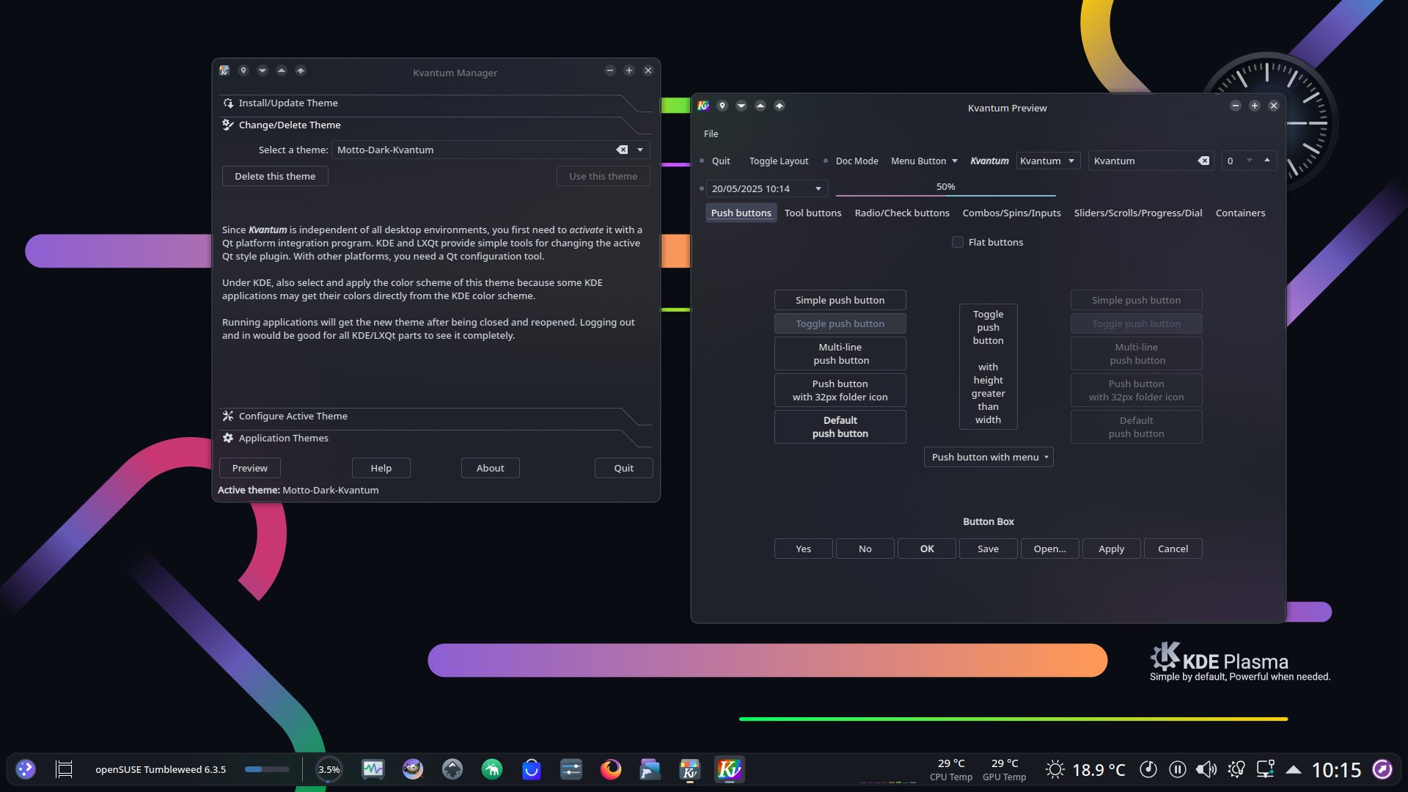Image resolution: width=1408 pixels, height=792 pixels.
Task: Click Toggle Layout in the preview toolbar
Action: point(779,161)
